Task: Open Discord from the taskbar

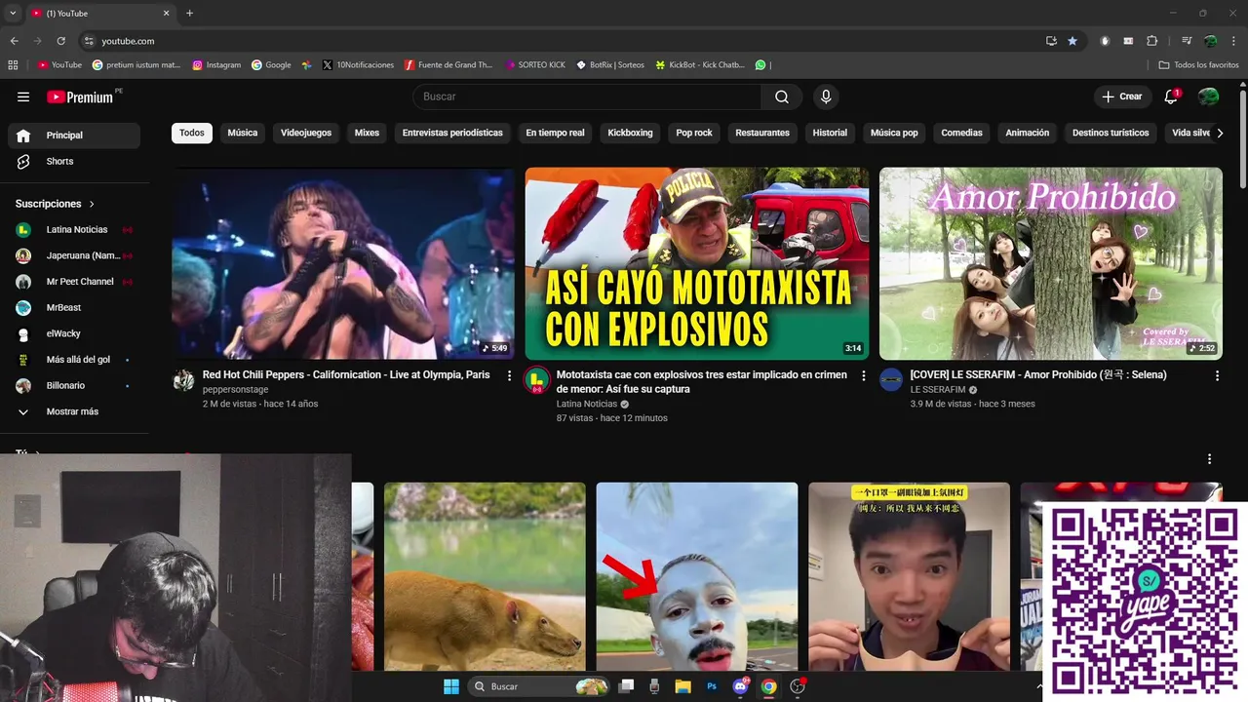Action: click(x=740, y=686)
